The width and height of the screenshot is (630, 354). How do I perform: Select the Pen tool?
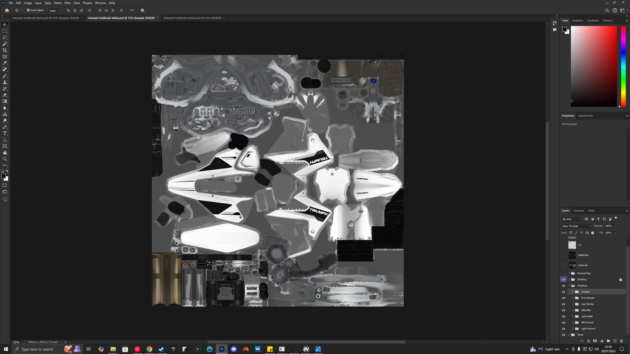(5, 127)
